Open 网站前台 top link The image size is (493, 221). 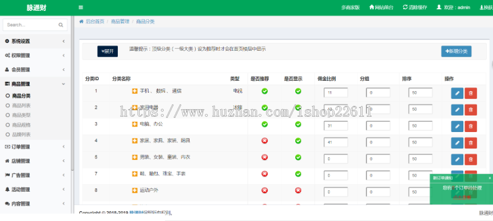381,8
